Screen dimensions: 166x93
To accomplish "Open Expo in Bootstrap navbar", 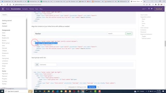I will pos(37,9).
